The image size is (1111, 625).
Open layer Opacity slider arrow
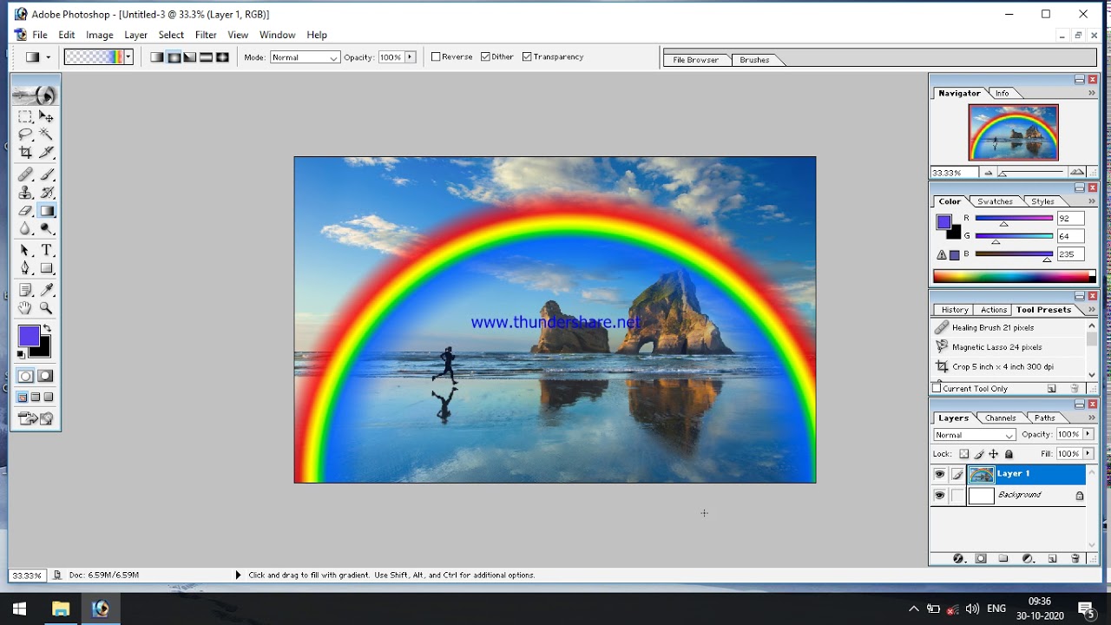pyautogui.click(x=1086, y=434)
